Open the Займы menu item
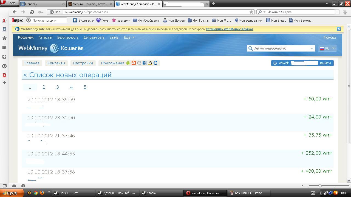This screenshot has width=351, height=197. pos(114,37)
